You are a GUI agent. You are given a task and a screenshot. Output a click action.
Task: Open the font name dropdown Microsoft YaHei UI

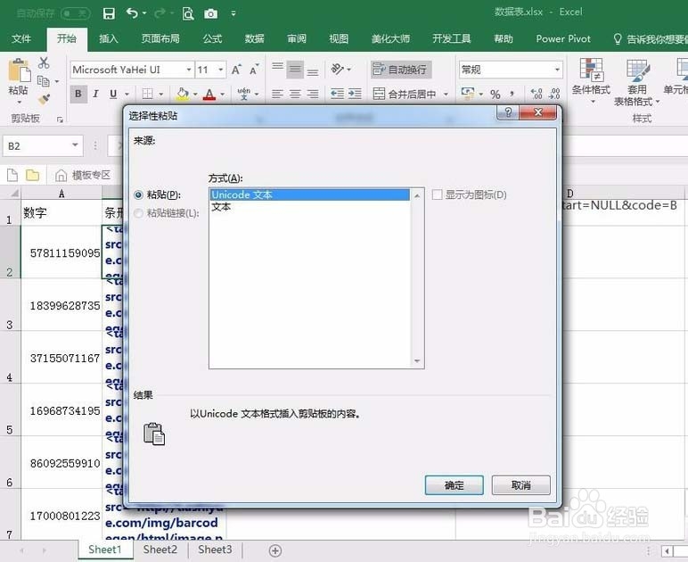tap(189, 70)
